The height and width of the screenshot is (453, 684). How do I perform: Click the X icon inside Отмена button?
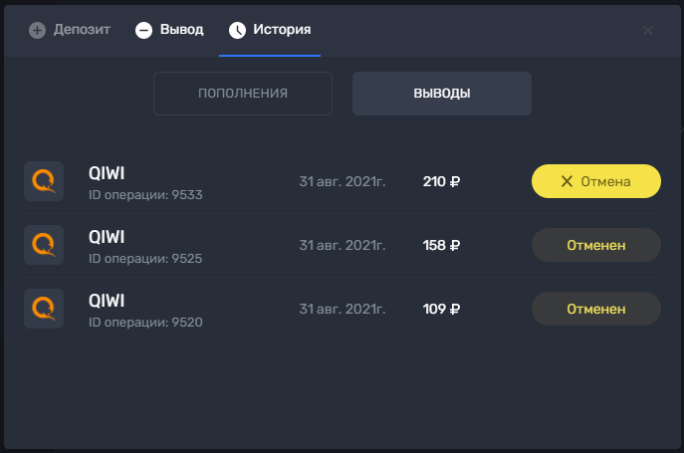(x=567, y=181)
